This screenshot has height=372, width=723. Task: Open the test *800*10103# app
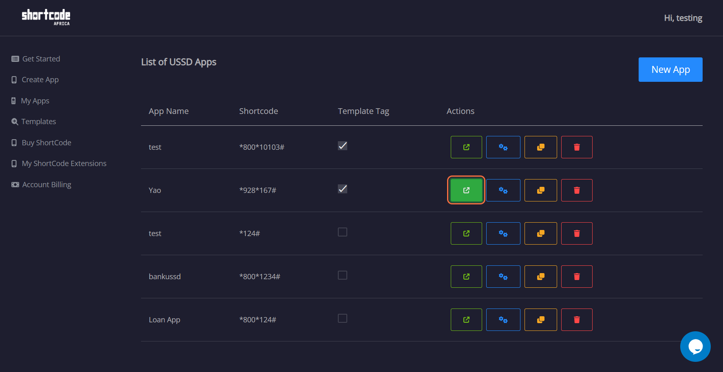coord(466,147)
